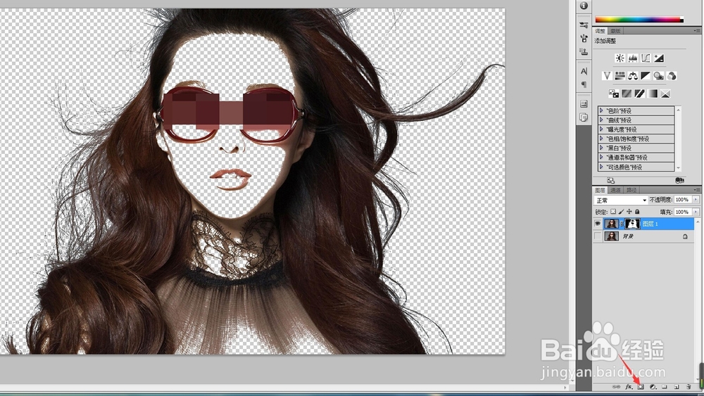
Task: Click the Curves adjustment icon
Action: (x=646, y=58)
